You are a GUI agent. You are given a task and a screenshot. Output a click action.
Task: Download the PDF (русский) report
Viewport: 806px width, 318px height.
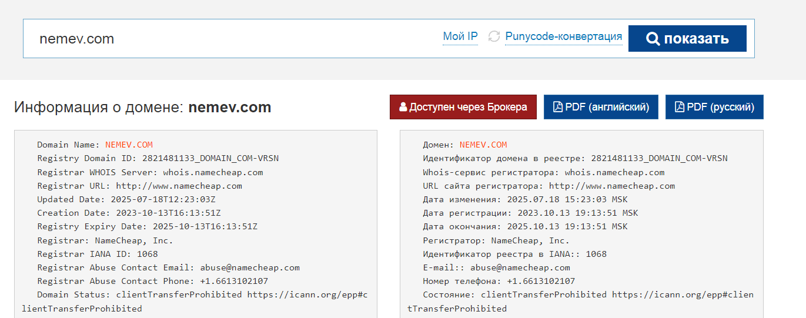[714, 107]
